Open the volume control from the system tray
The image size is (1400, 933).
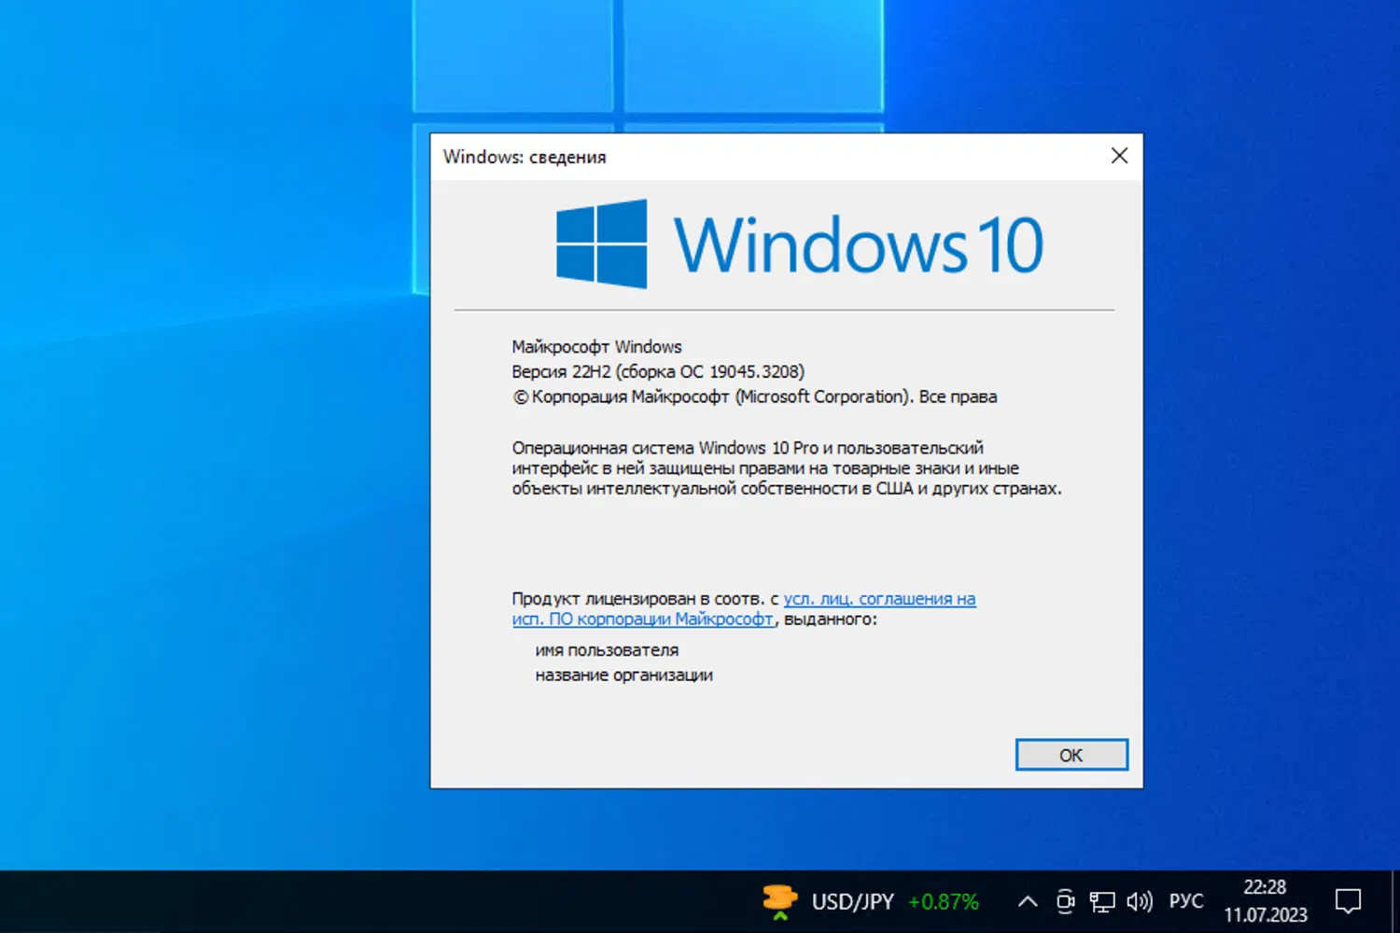(1139, 901)
